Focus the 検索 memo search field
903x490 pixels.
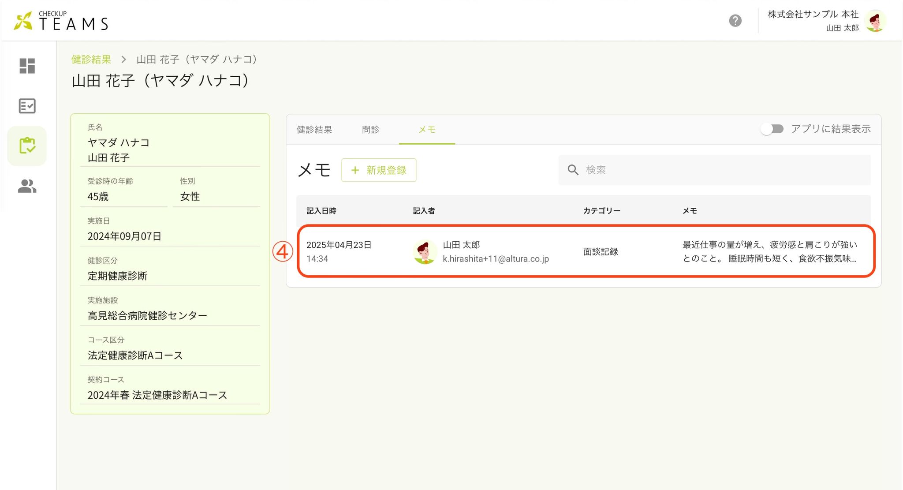click(x=723, y=170)
